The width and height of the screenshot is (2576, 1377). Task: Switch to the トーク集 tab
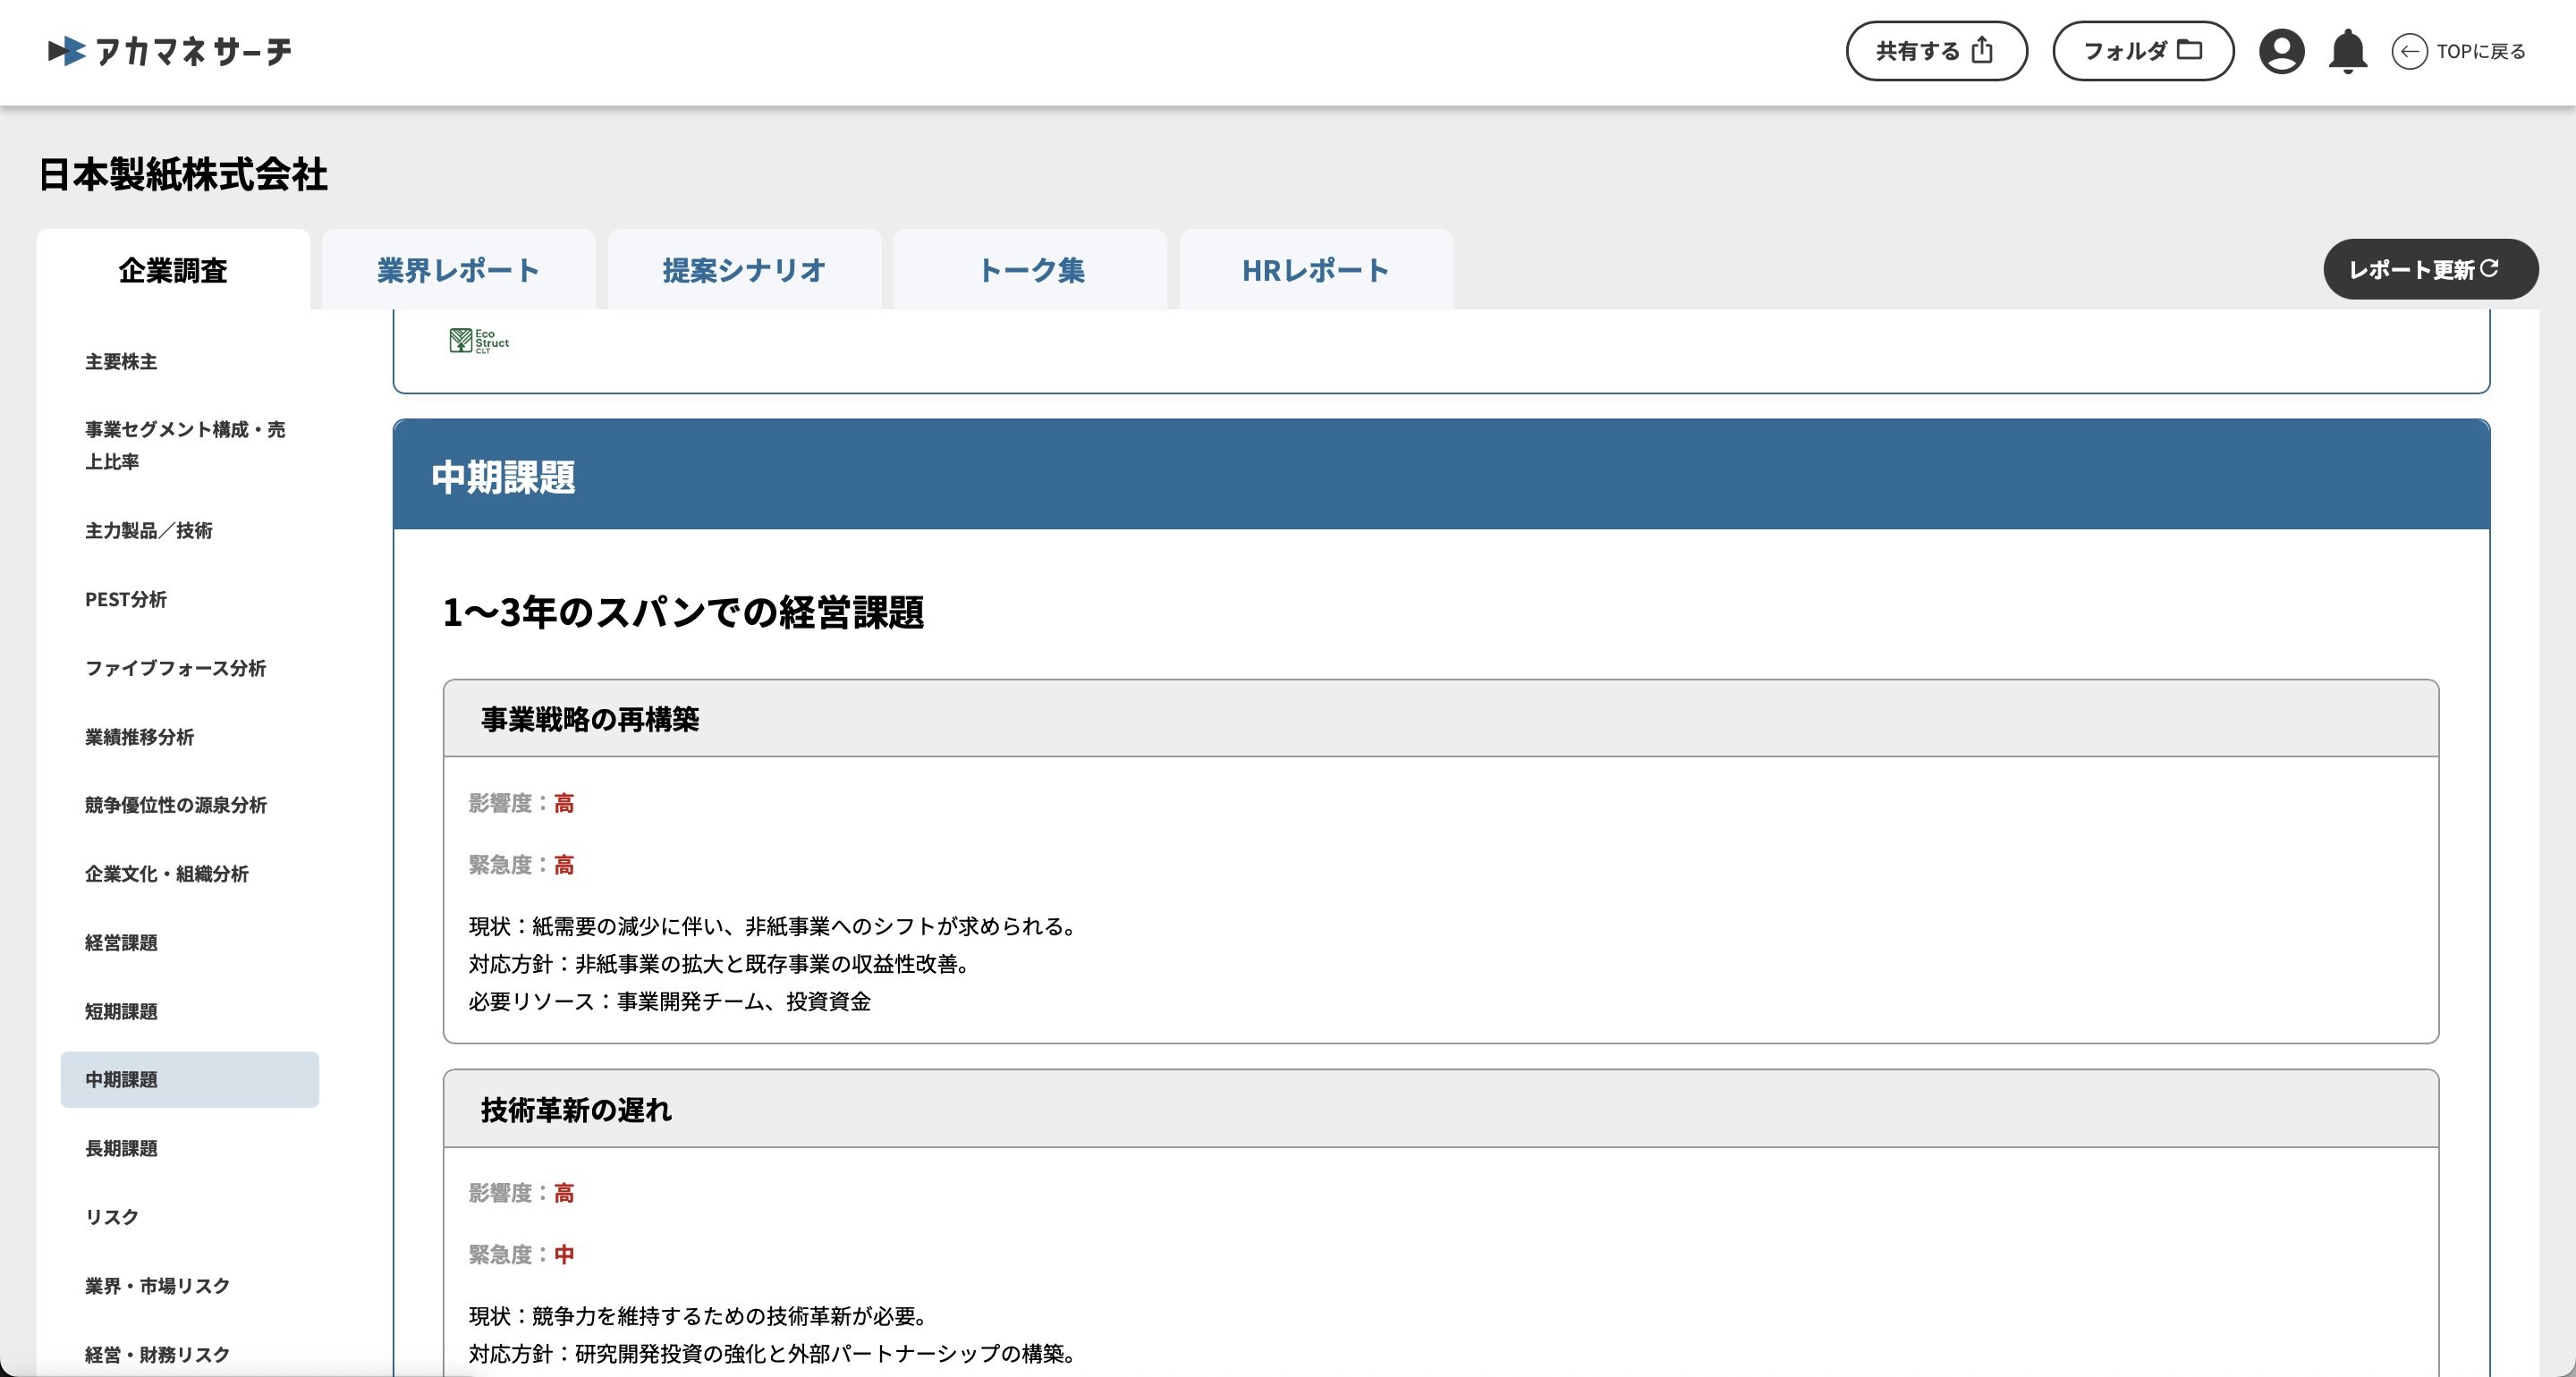click(x=1030, y=270)
